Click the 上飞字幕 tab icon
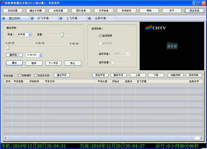Viewport: 207px width, 149px height. point(61,18)
